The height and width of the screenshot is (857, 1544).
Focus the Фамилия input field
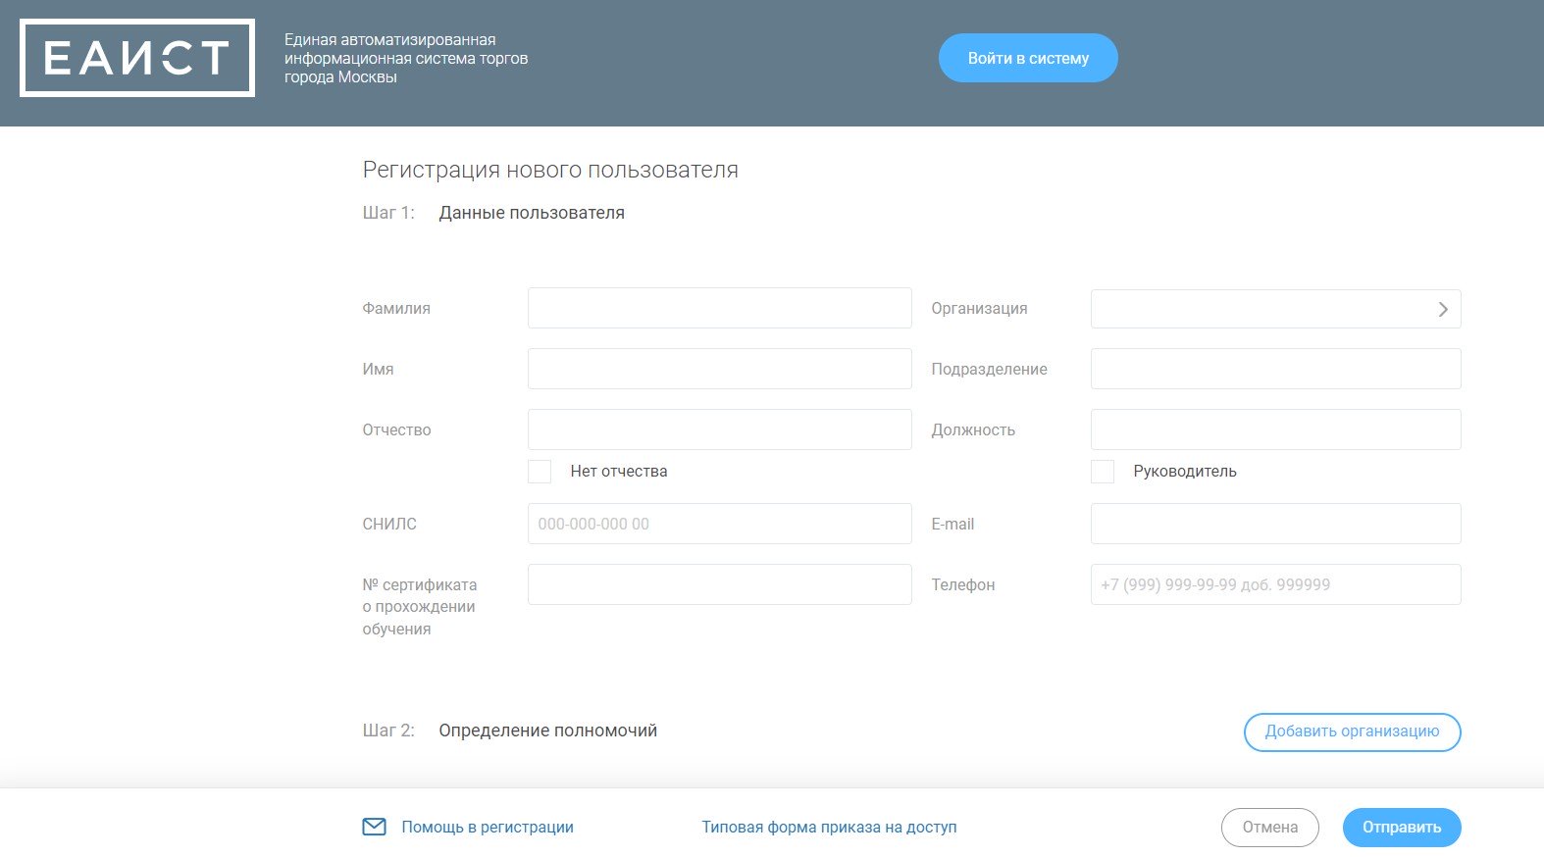[720, 308]
